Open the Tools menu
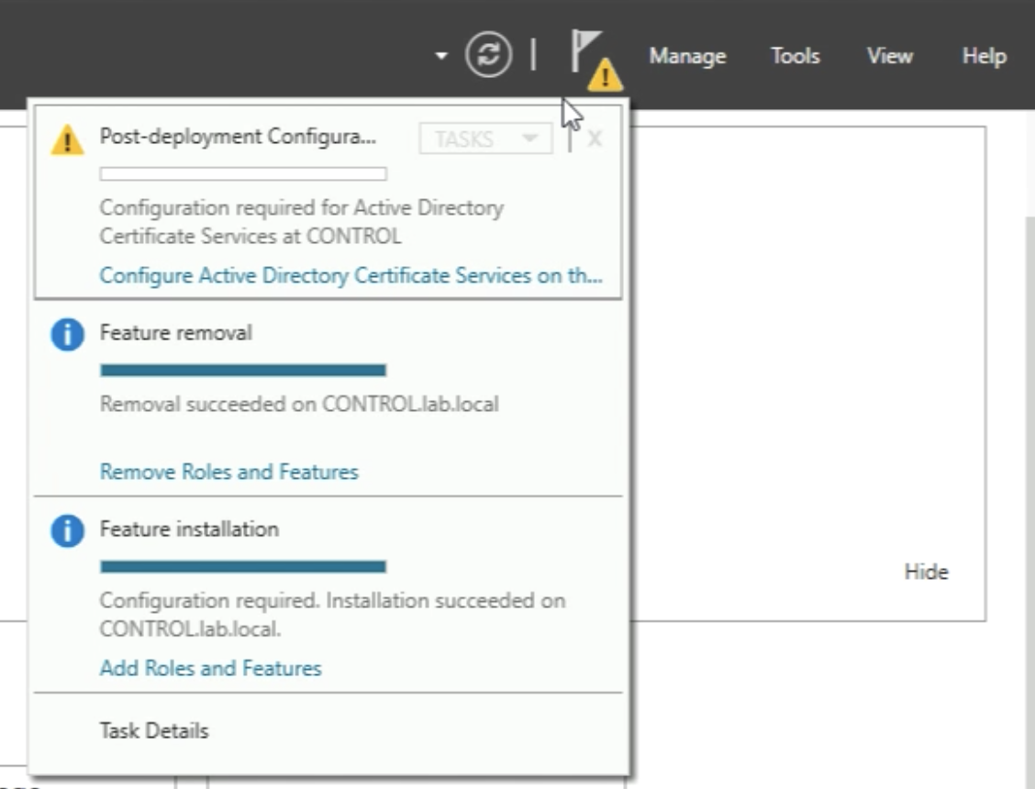 795,56
